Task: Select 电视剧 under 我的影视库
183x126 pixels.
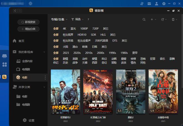Action: [x=26, y=69]
